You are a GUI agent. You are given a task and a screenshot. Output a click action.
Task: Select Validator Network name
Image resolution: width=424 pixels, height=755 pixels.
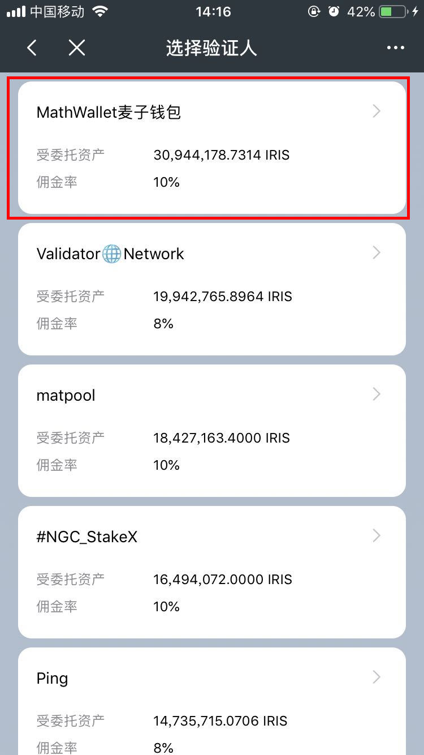click(x=110, y=254)
